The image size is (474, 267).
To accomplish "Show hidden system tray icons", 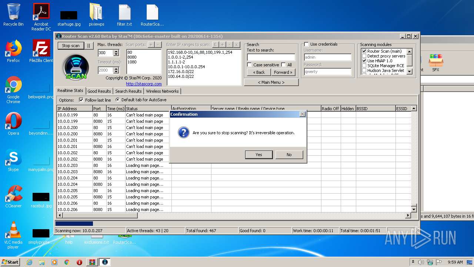I will (x=413, y=262).
